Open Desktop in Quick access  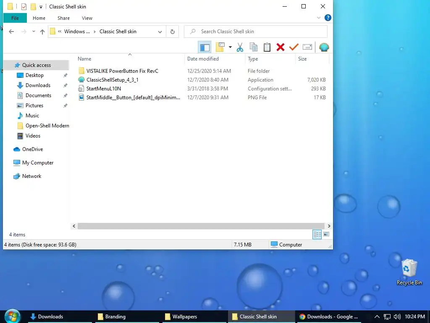(34, 75)
